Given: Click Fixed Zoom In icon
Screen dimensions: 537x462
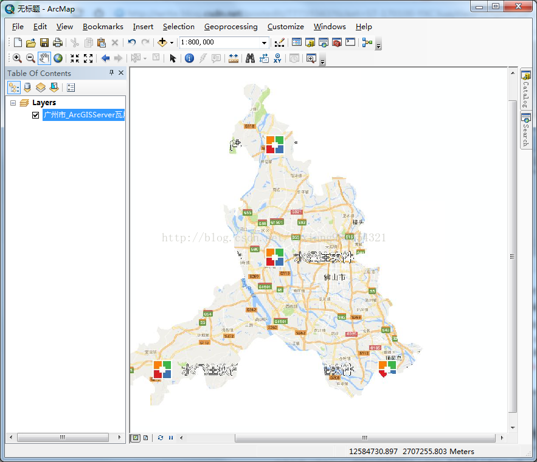Looking at the screenshot, I should [x=75, y=58].
